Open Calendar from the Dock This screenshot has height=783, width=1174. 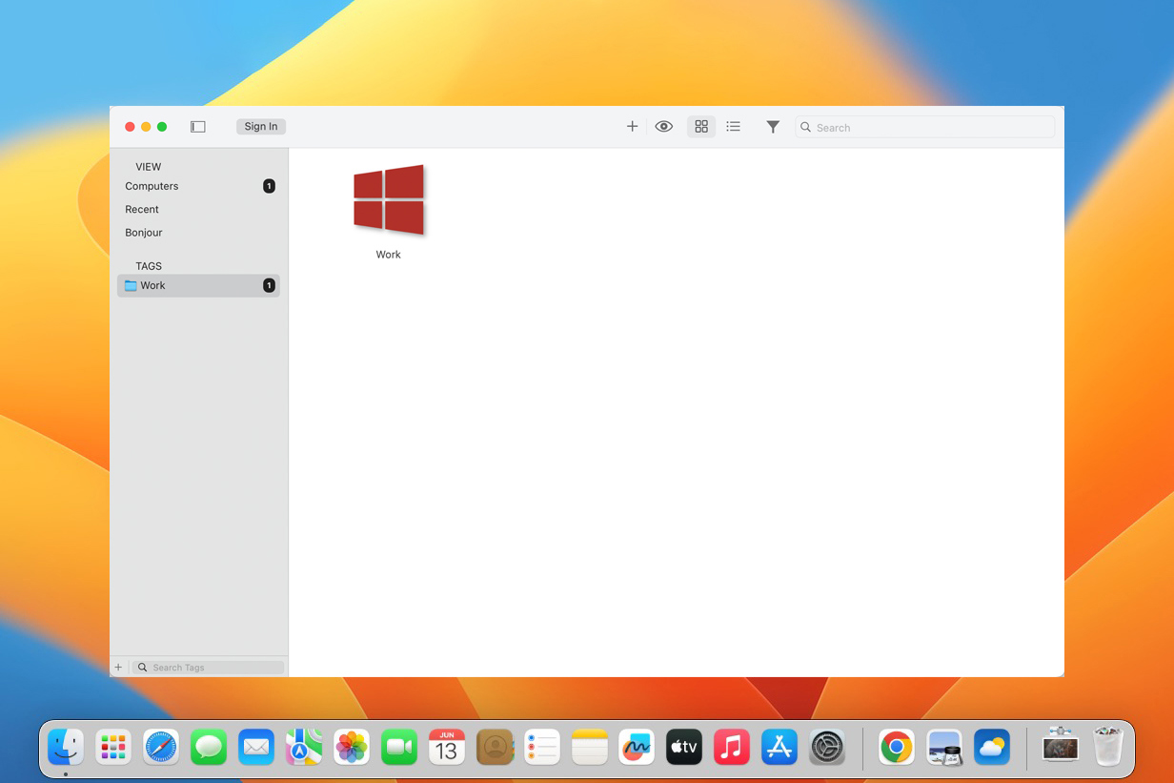coord(447,747)
